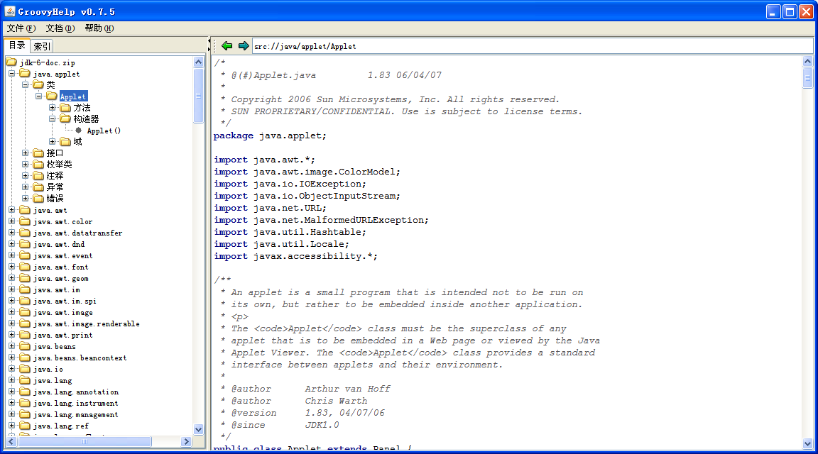Click the Applet class folder icon
This screenshot has width=818, height=454.
click(x=52, y=96)
